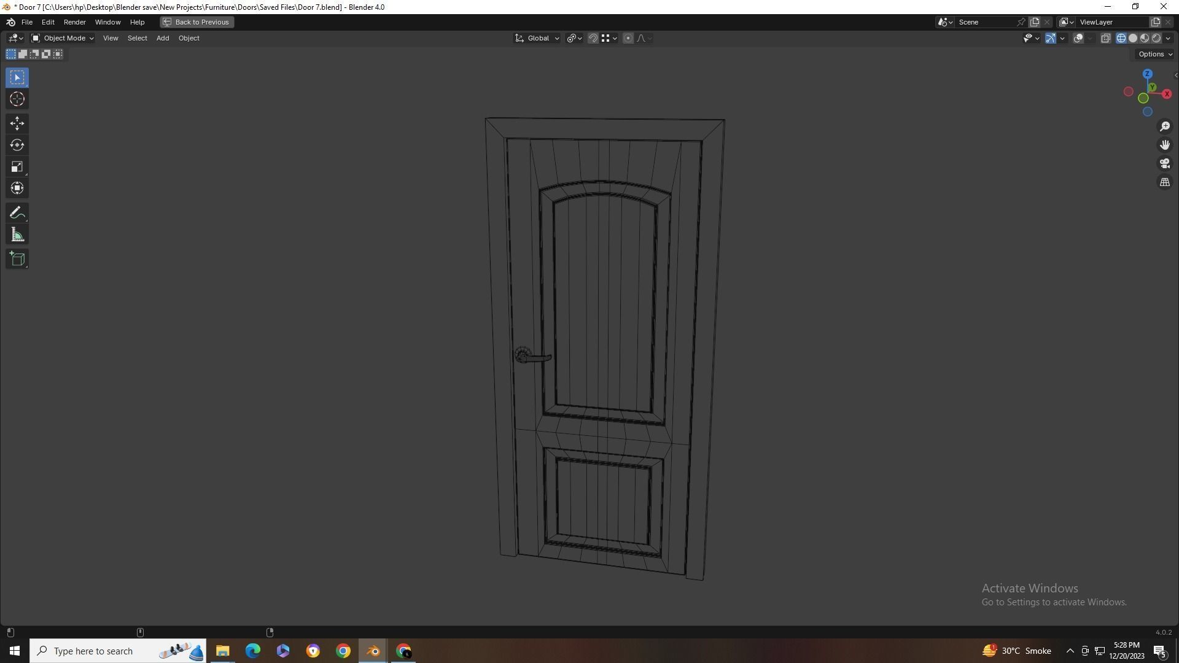Open the Window menu
The width and height of the screenshot is (1179, 663).
click(x=107, y=22)
